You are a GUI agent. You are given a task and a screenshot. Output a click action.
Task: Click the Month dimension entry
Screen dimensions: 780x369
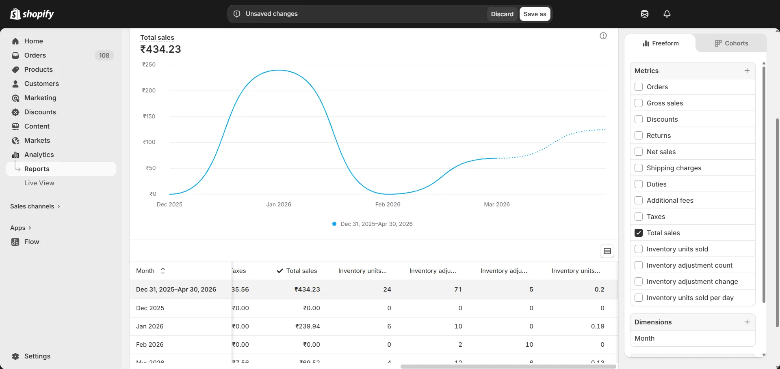[x=693, y=338]
